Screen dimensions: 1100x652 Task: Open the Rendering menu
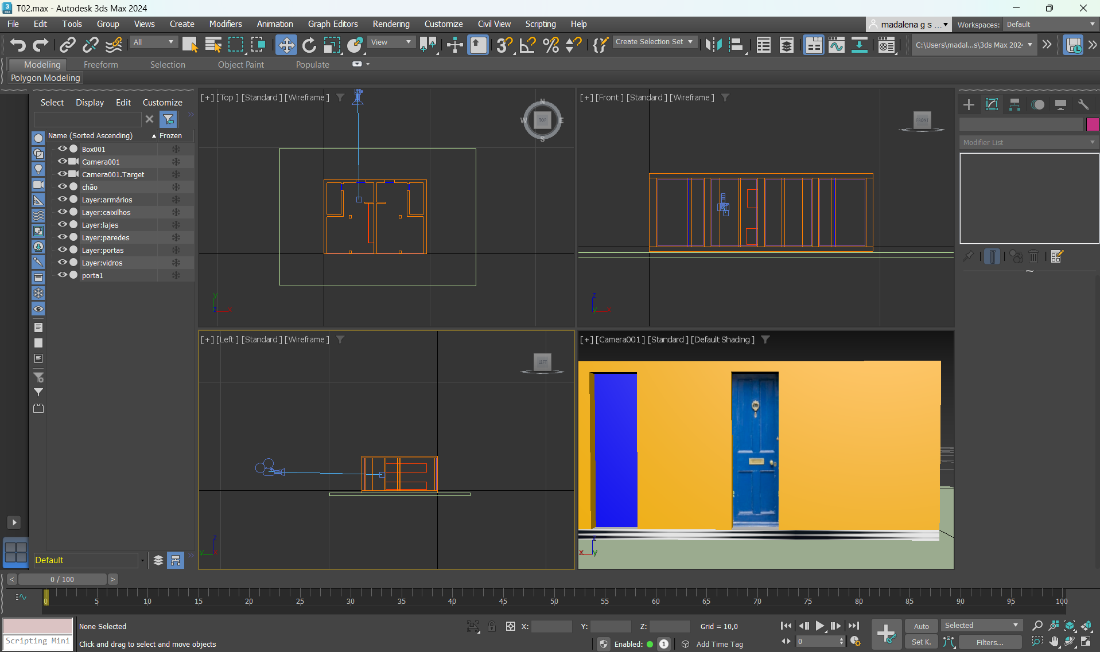(391, 24)
